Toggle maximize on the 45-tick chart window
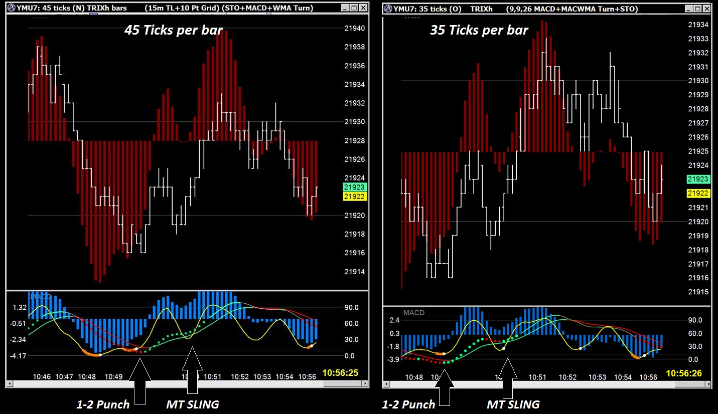The image size is (718, 414). (355, 8)
